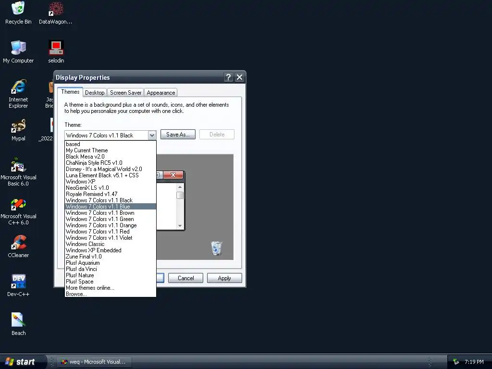Select highlighted 'Windows 7 Colors v1.1 Blue'
Viewport: 492px width, 369px height.
pos(111,207)
